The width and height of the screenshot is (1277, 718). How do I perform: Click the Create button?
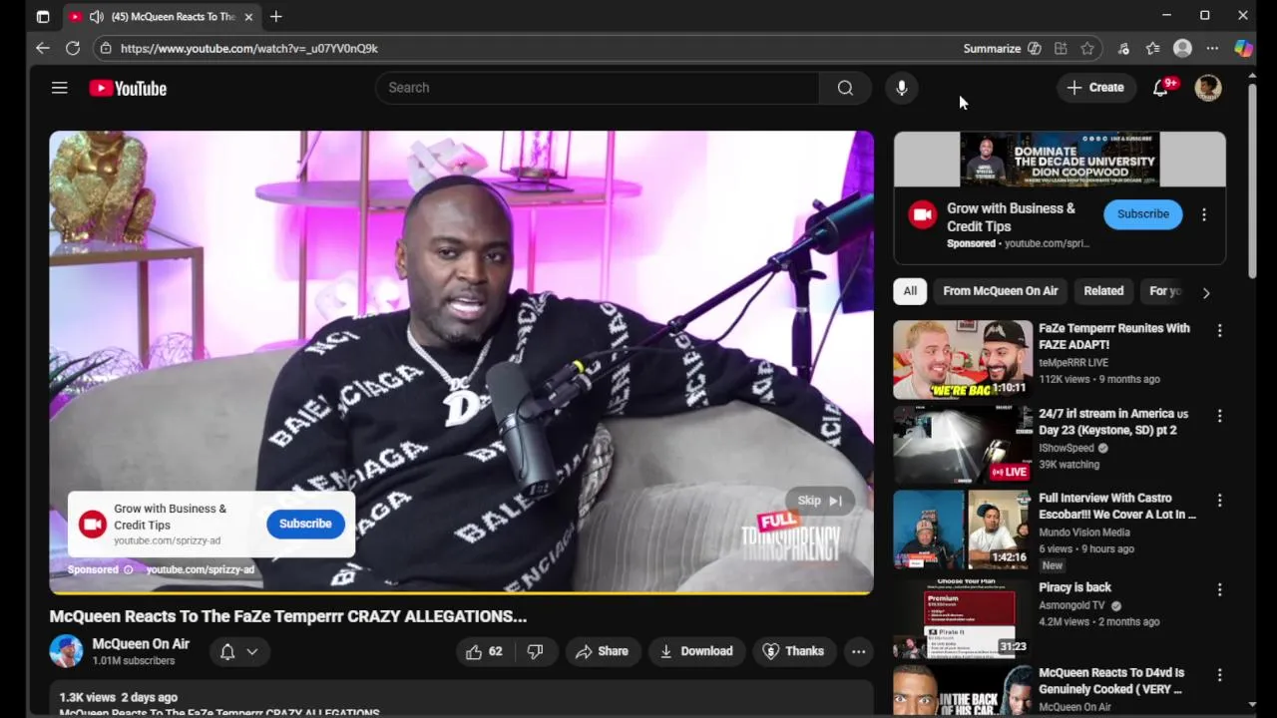[1096, 88]
